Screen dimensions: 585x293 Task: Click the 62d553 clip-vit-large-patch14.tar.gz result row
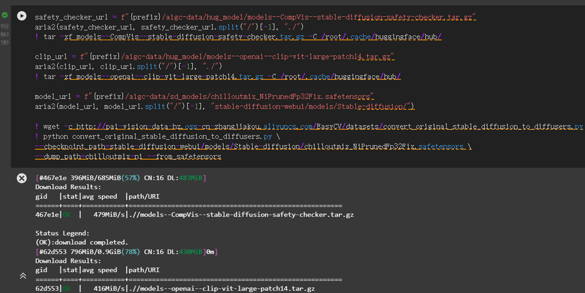click(x=175, y=288)
